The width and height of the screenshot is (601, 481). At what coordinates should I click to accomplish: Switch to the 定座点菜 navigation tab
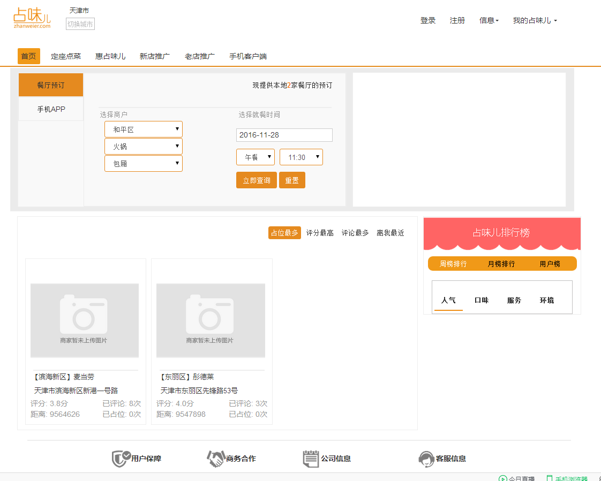66,56
